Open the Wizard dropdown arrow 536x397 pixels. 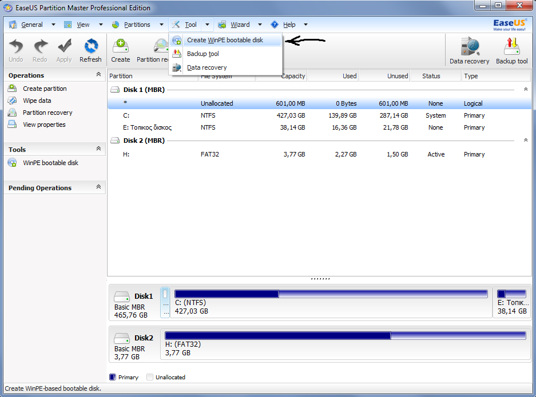click(x=260, y=25)
